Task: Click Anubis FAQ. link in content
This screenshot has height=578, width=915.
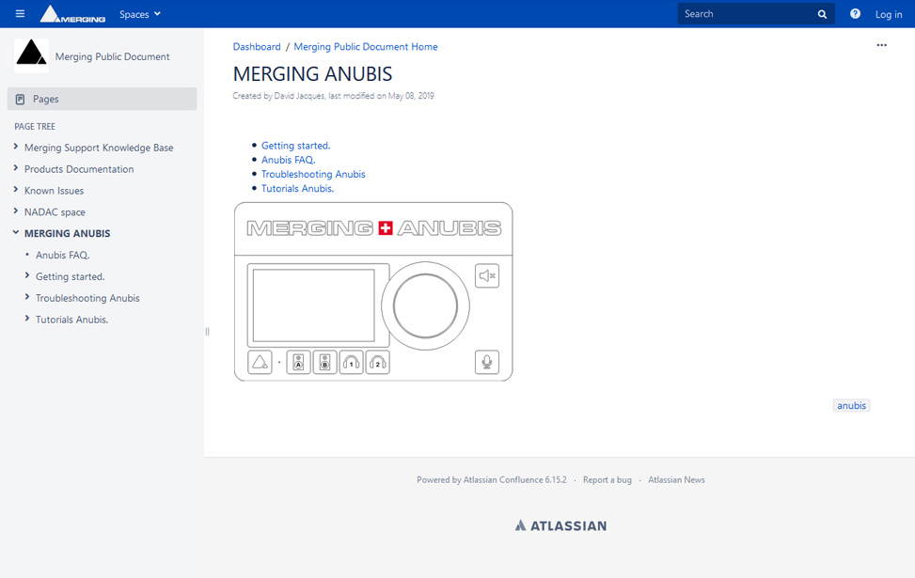Action: [288, 160]
